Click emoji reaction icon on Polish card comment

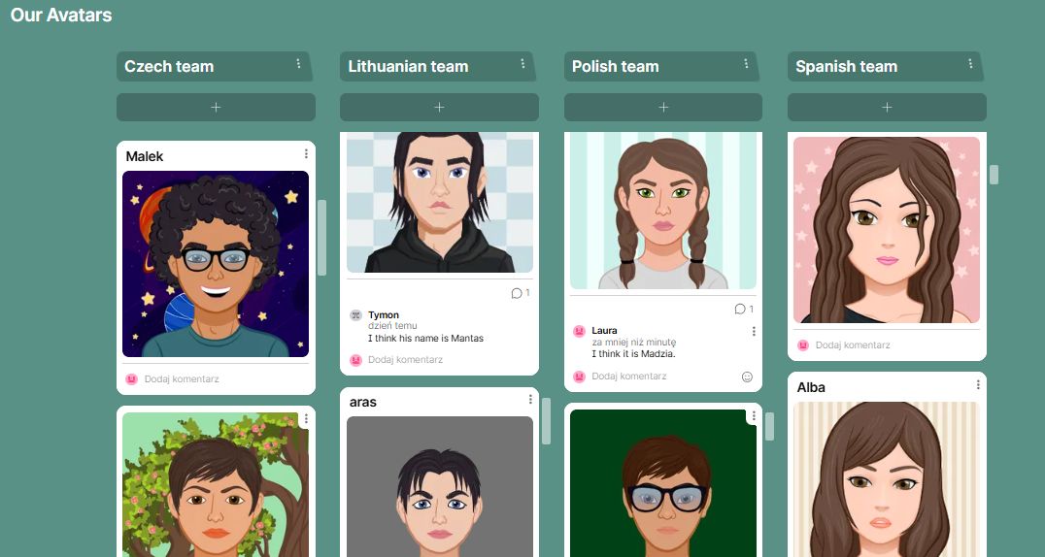click(x=747, y=377)
